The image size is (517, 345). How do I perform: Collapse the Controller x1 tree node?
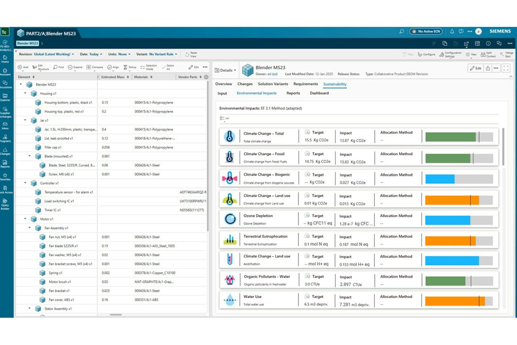[25, 183]
